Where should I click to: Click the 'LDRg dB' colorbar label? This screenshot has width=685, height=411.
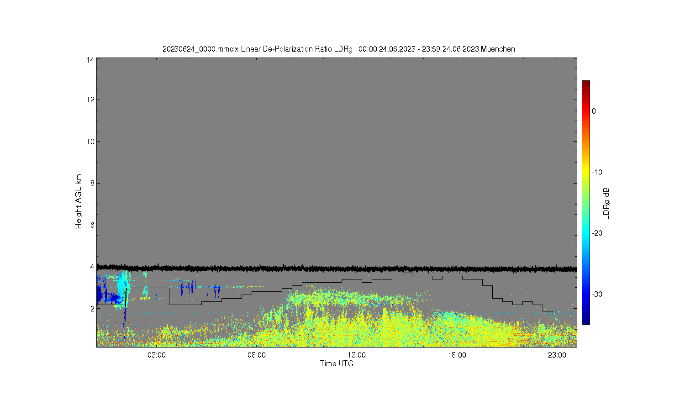click(606, 204)
